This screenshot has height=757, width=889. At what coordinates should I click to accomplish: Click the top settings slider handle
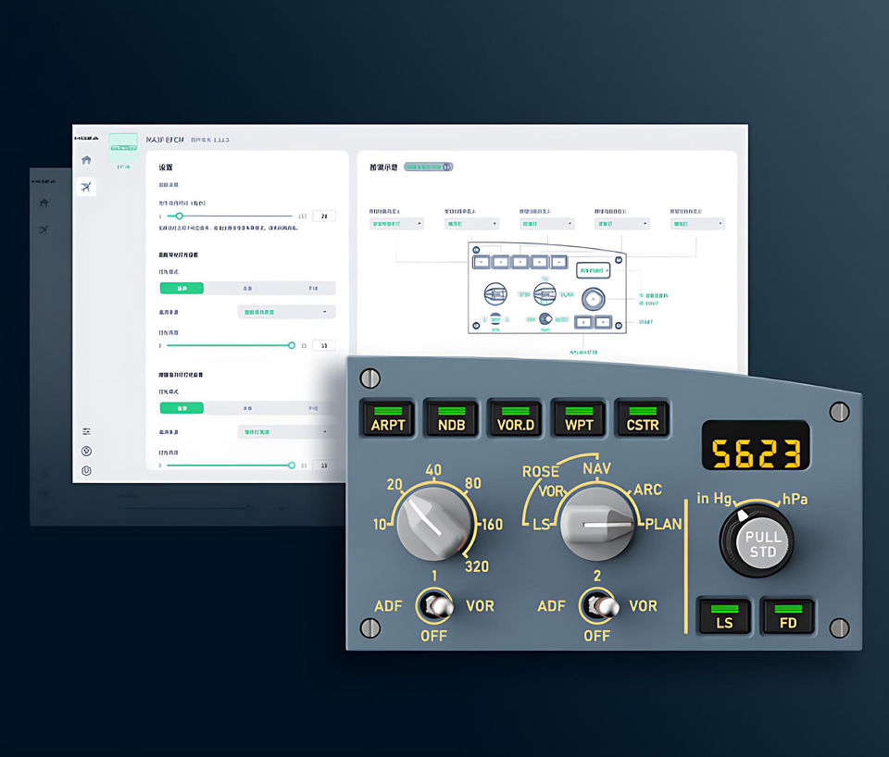coord(179,216)
